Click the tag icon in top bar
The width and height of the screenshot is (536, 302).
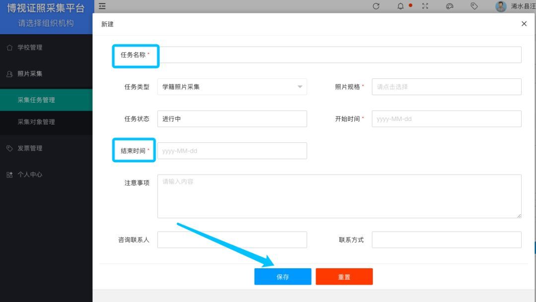click(474, 6)
